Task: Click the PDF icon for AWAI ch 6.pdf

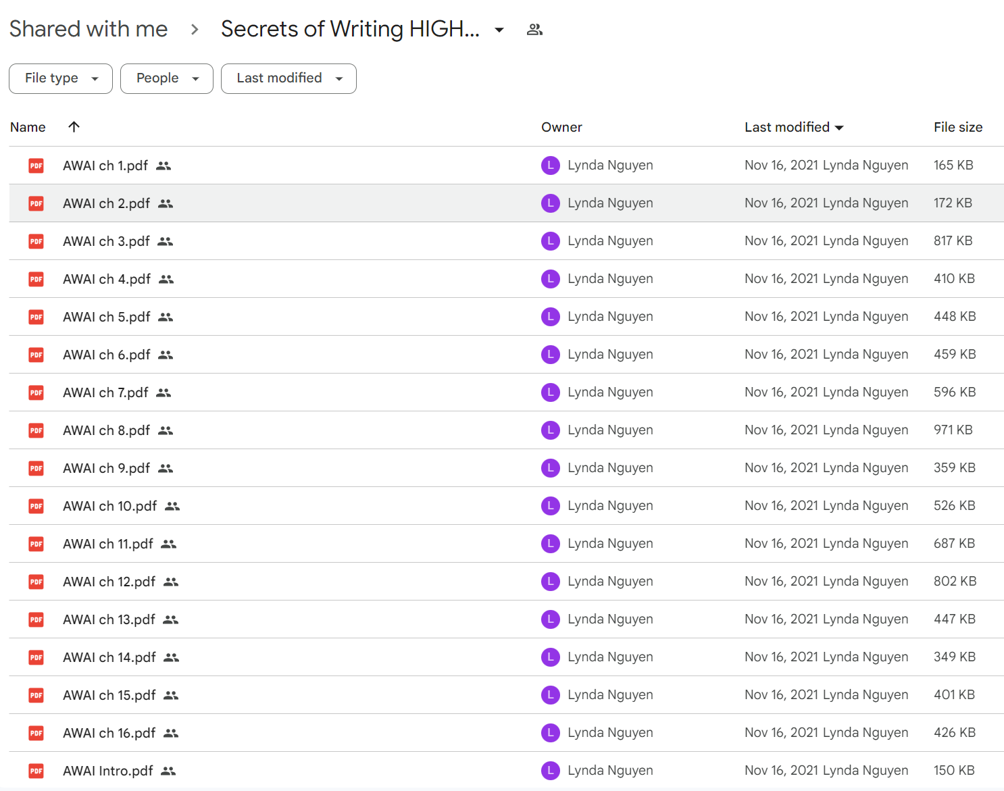Action: (36, 355)
